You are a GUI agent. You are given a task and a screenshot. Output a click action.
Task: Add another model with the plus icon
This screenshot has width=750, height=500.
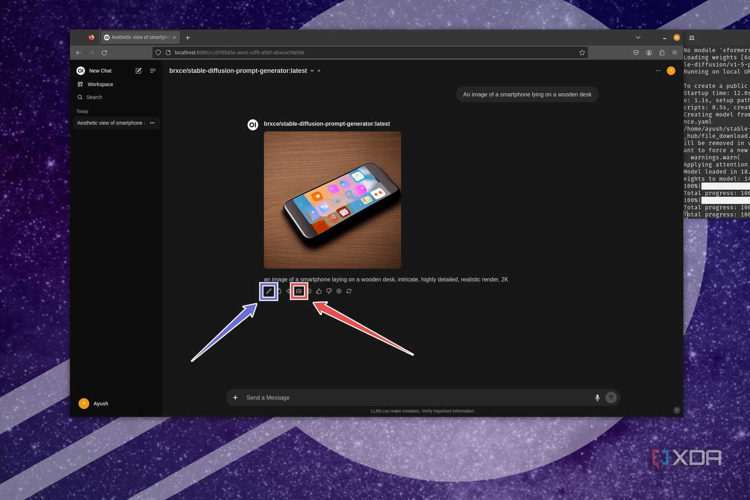(x=319, y=71)
